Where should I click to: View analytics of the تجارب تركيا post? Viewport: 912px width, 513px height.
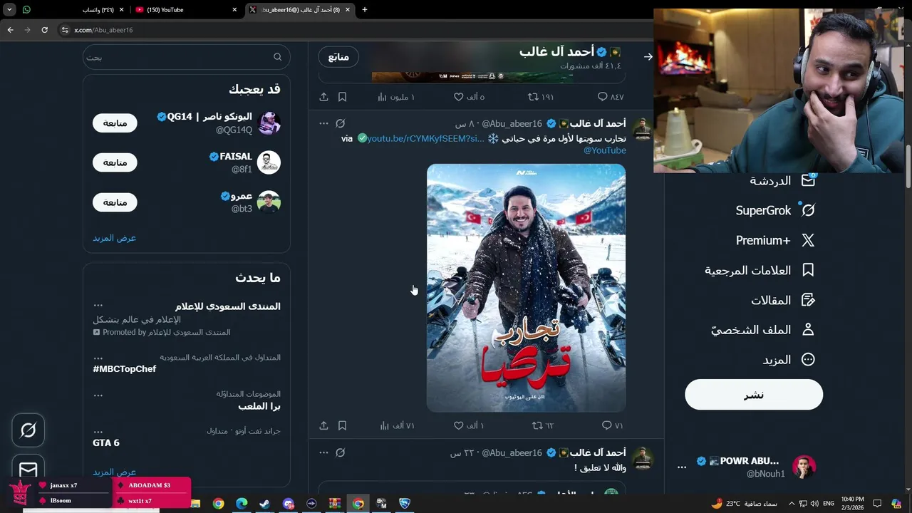385,425
